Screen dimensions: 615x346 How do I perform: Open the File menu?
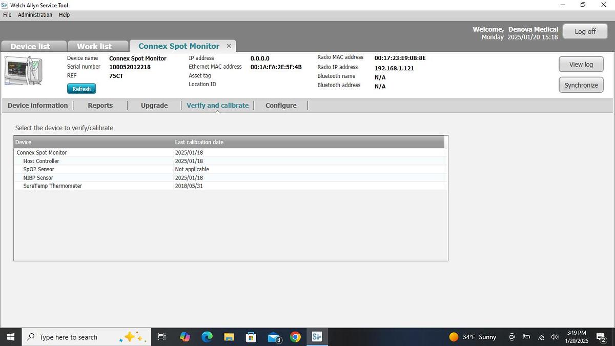(7, 15)
